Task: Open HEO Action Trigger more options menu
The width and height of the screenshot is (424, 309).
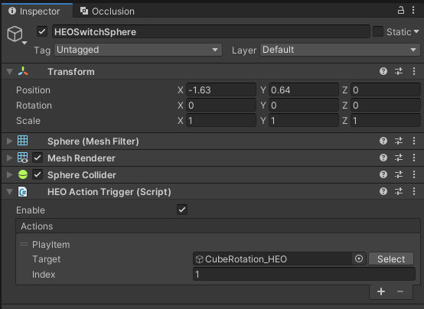Action: pyautogui.click(x=414, y=192)
